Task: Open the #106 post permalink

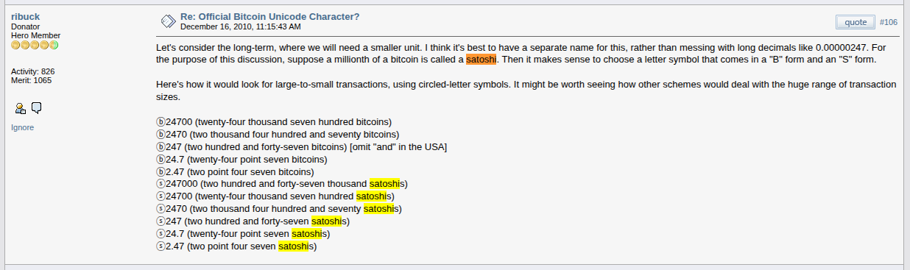Action: (x=888, y=22)
